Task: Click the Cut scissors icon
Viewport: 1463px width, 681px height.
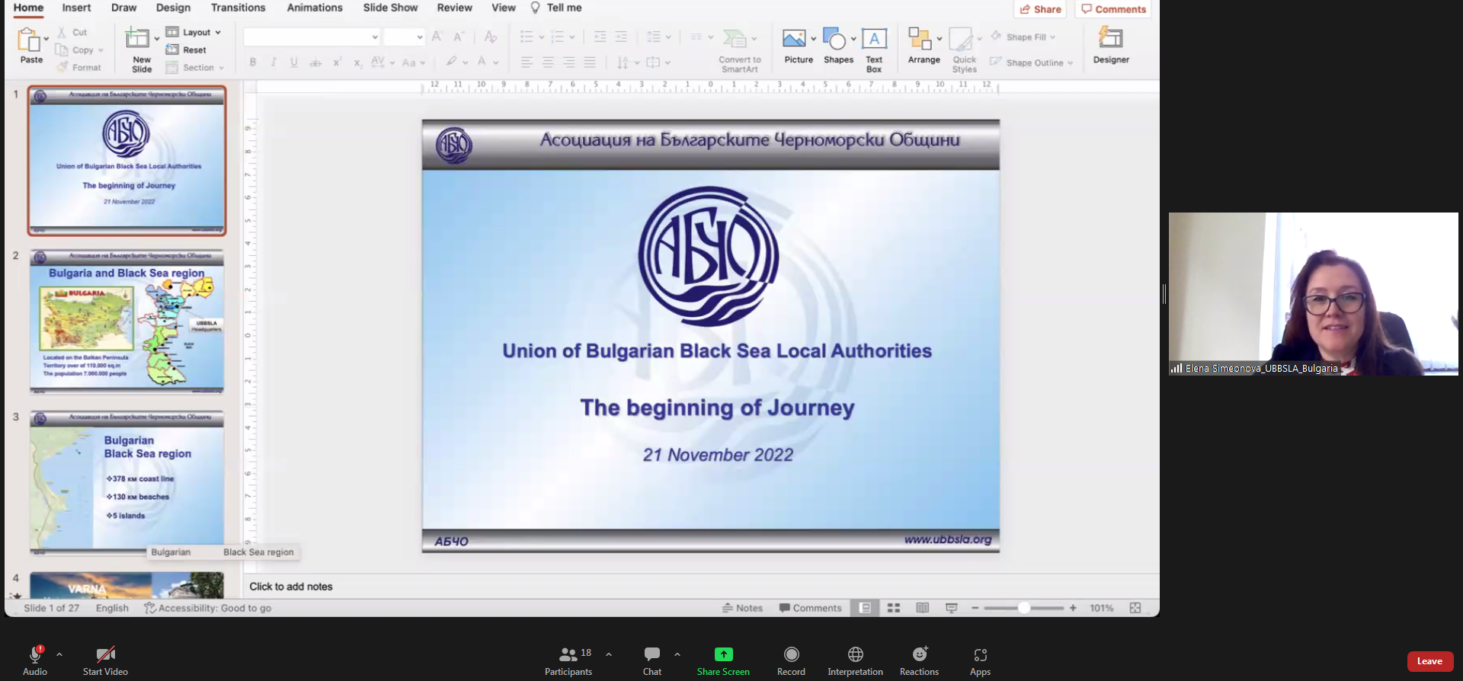Action: pyautogui.click(x=62, y=32)
